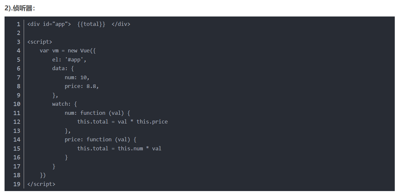Image resolution: width=399 pixels, height=193 pixels.
Task: Click the "el: '#app'," code line
Action: pyautogui.click(x=69, y=60)
